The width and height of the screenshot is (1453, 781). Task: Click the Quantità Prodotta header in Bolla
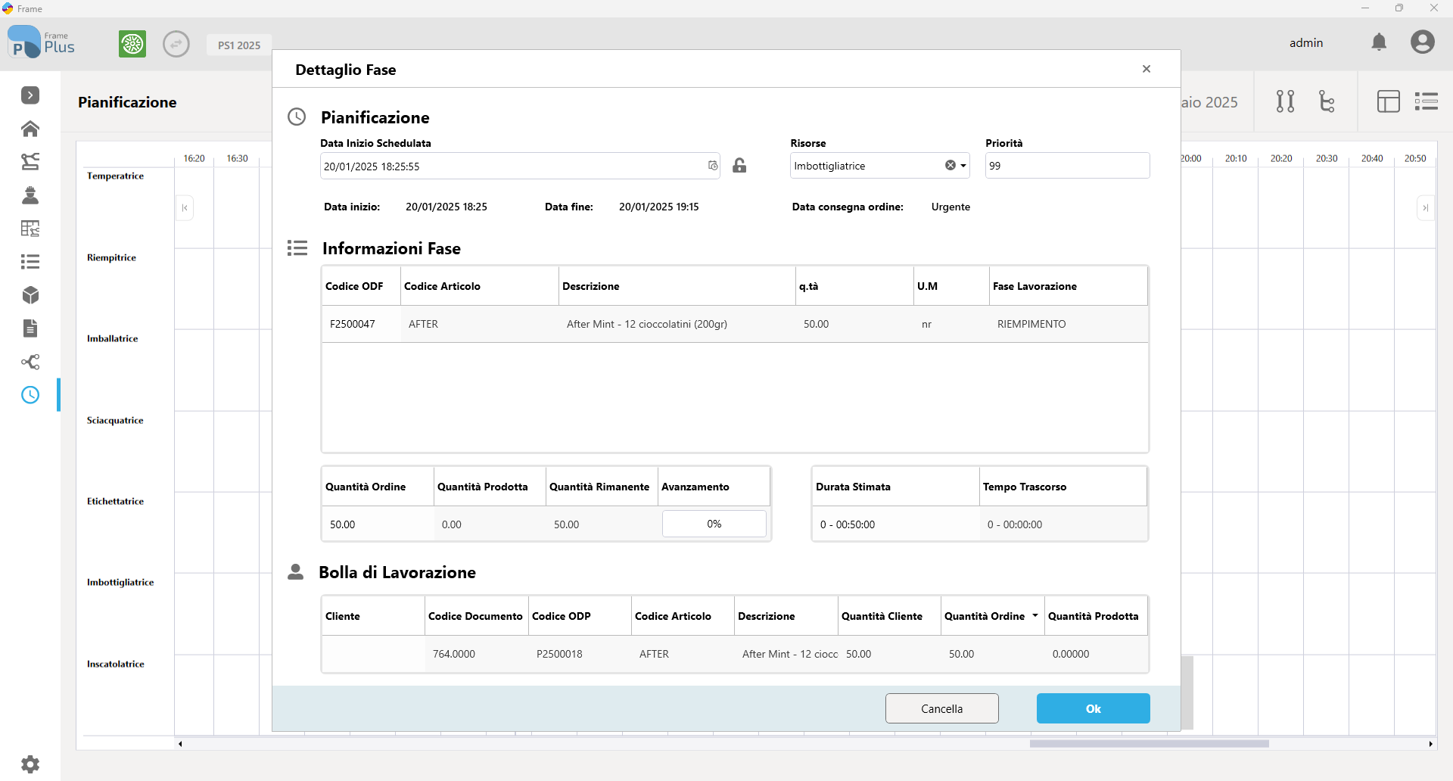(1096, 616)
